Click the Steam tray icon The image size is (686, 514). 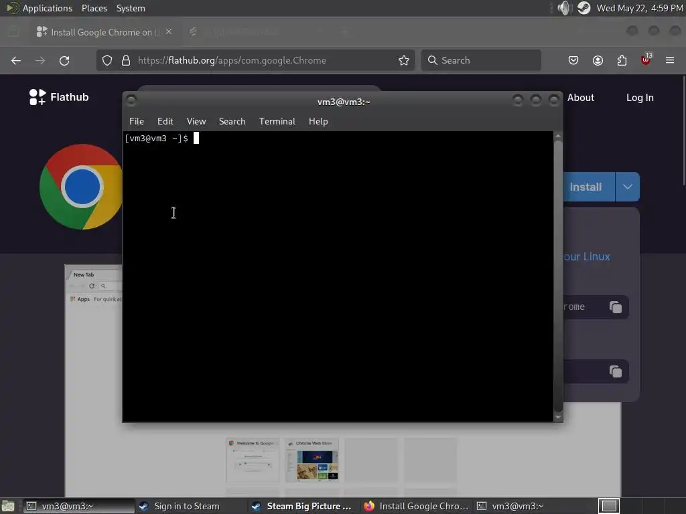tap(584, 8)
